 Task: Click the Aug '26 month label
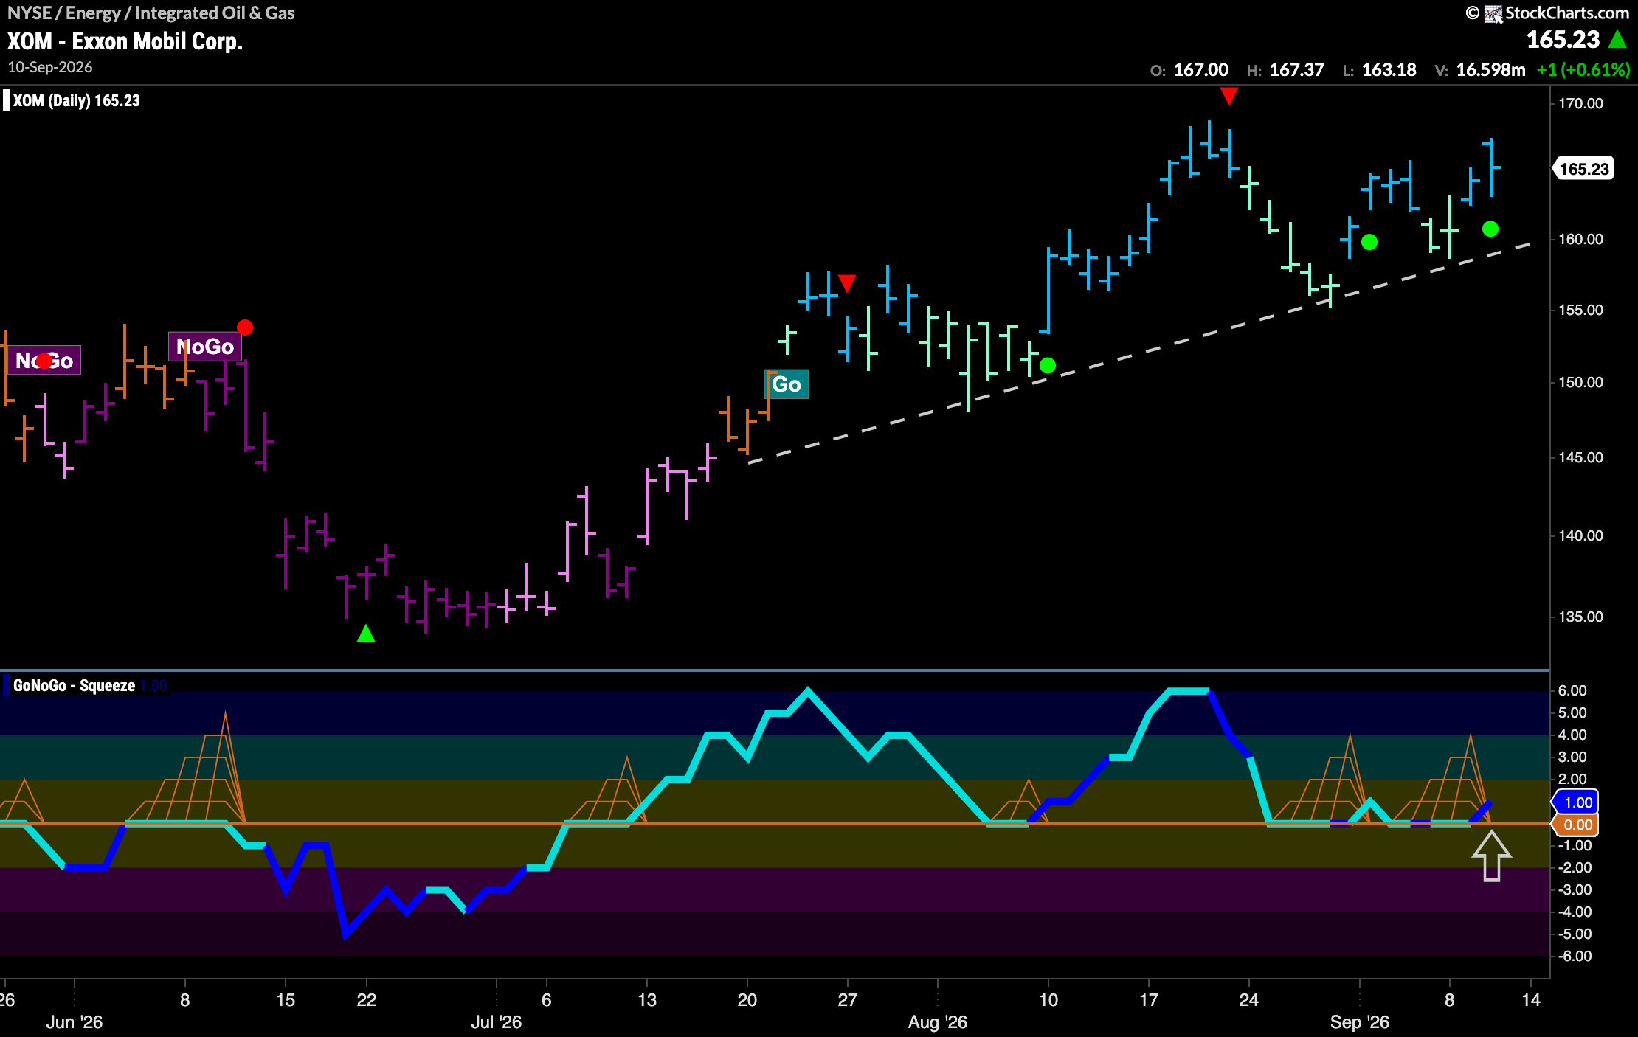[938, 1022]
